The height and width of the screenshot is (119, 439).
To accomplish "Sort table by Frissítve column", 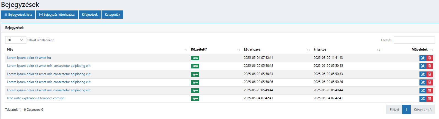I will click(x=320, y=49).
